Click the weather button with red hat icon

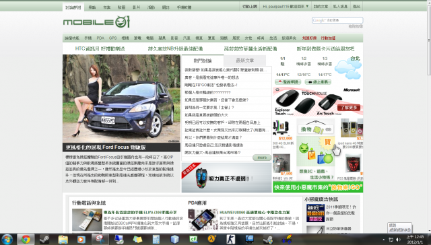[x=288, y=82]
